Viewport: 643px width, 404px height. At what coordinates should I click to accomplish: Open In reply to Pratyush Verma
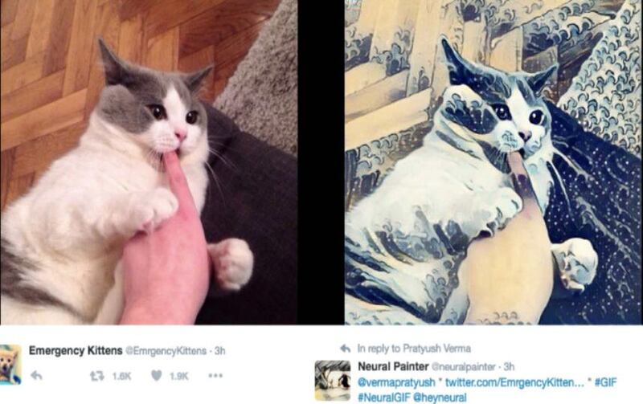click(414, 349)
